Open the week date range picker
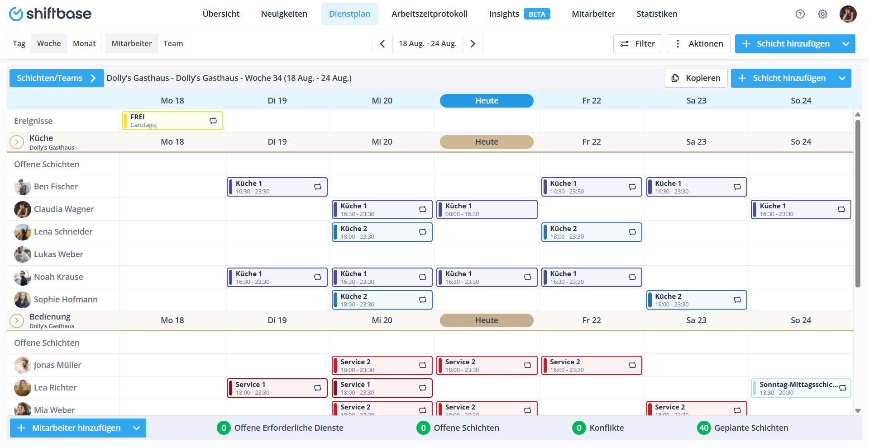 [428, 44]
